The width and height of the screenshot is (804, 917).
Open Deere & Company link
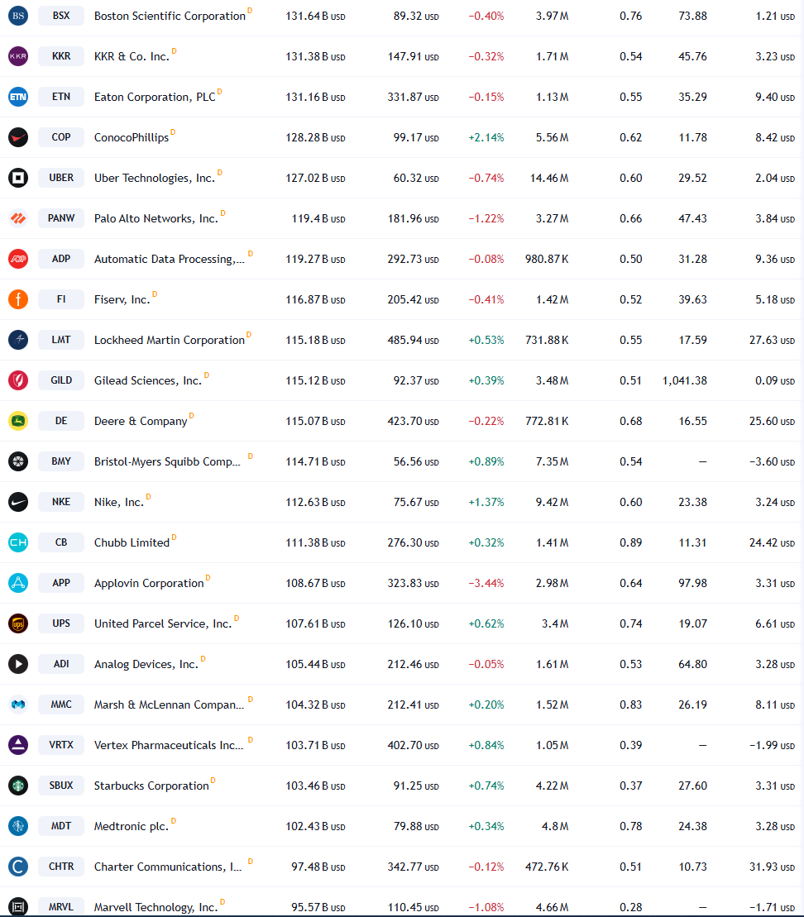coord(141,421)
